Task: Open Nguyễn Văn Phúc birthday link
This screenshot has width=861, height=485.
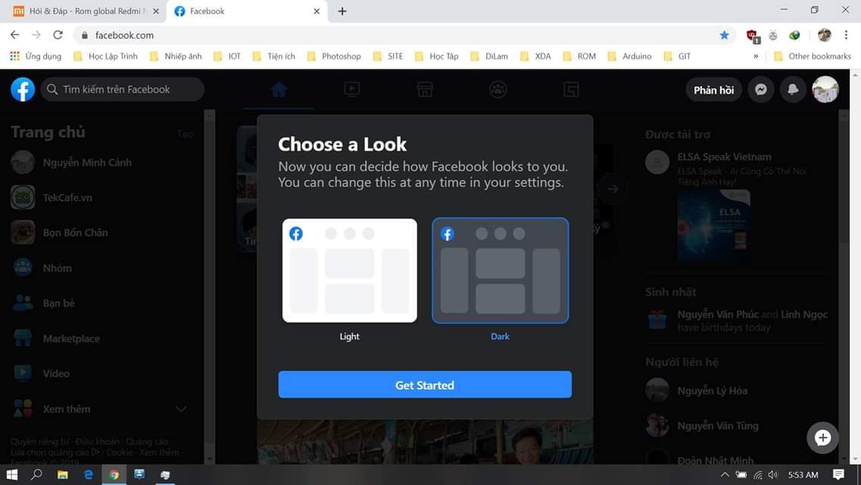Action: tap(718, 314)
